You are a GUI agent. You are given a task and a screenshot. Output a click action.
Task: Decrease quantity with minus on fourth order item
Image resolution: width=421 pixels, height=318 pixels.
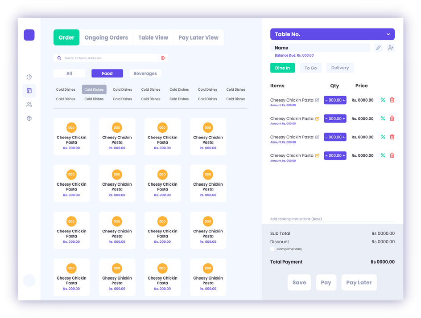pos(327,155)
